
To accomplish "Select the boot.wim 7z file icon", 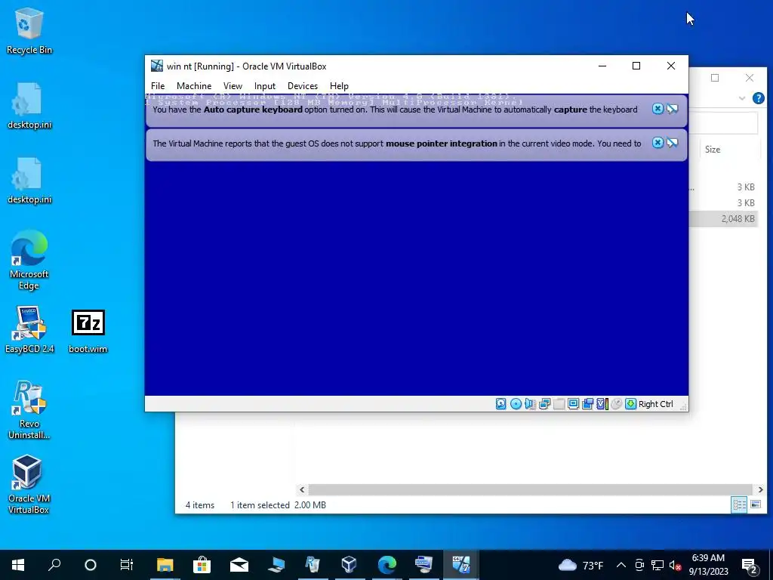I will click(88, 332).
